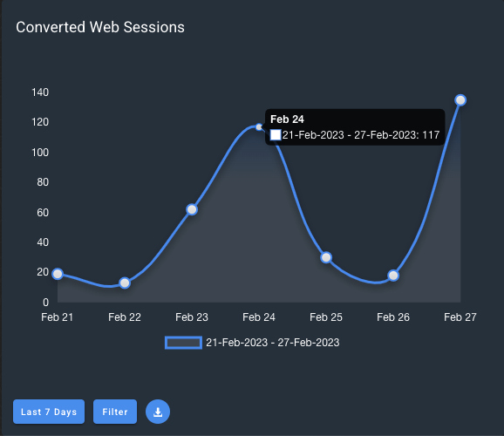Screen dimensions: 504x436
Task: Click the white swatch inside the tooltip
Action: tap(276, 134)
